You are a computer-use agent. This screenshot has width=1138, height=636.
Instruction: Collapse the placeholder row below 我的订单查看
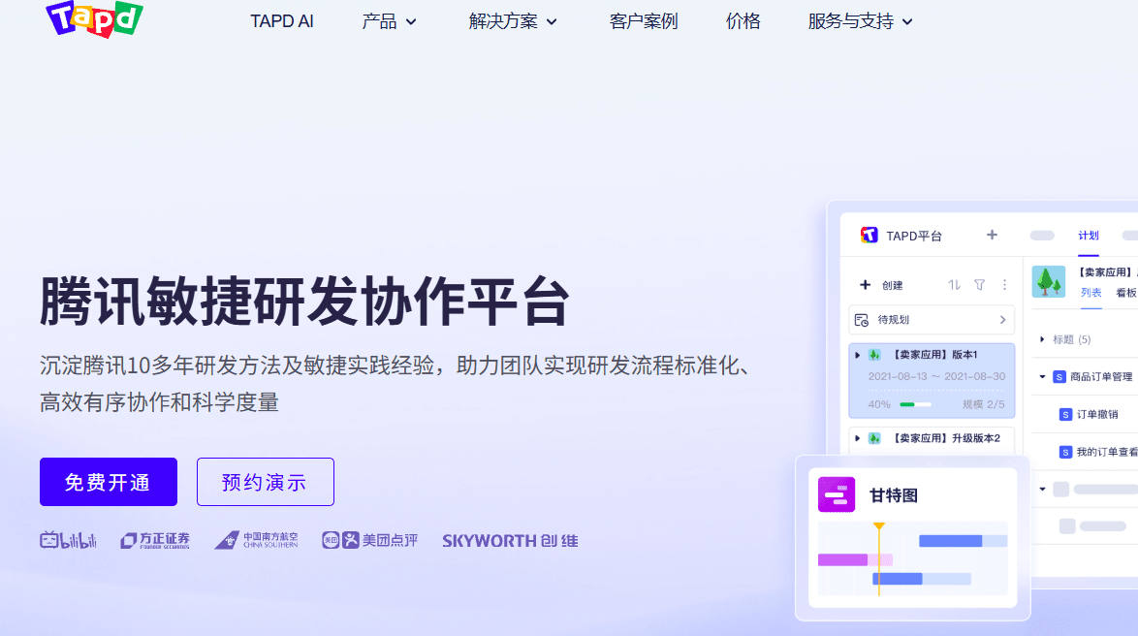pos(1042,490)
